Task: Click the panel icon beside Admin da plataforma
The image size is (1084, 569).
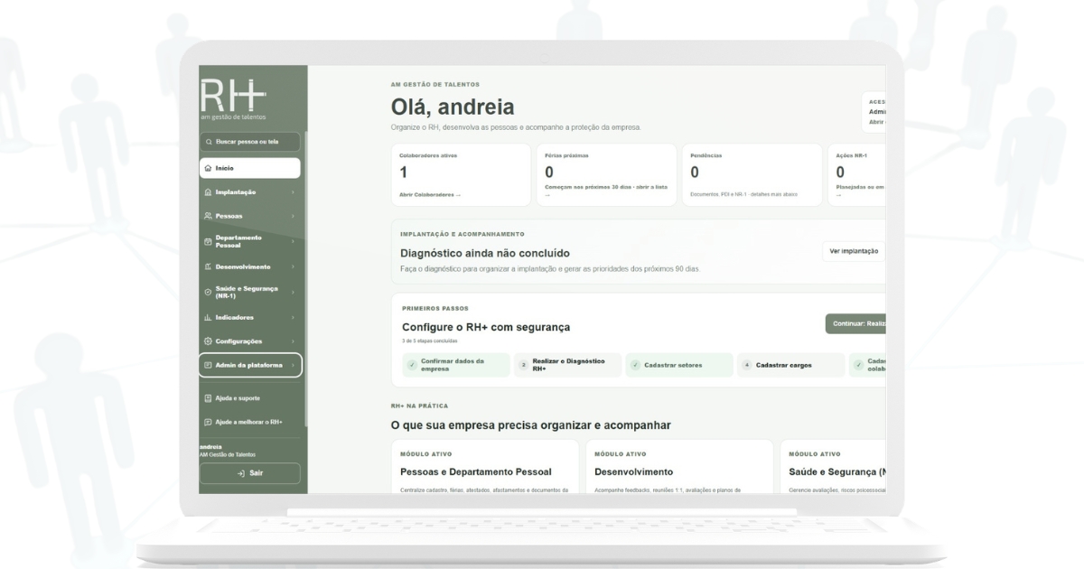Action: tap(209, 365)
